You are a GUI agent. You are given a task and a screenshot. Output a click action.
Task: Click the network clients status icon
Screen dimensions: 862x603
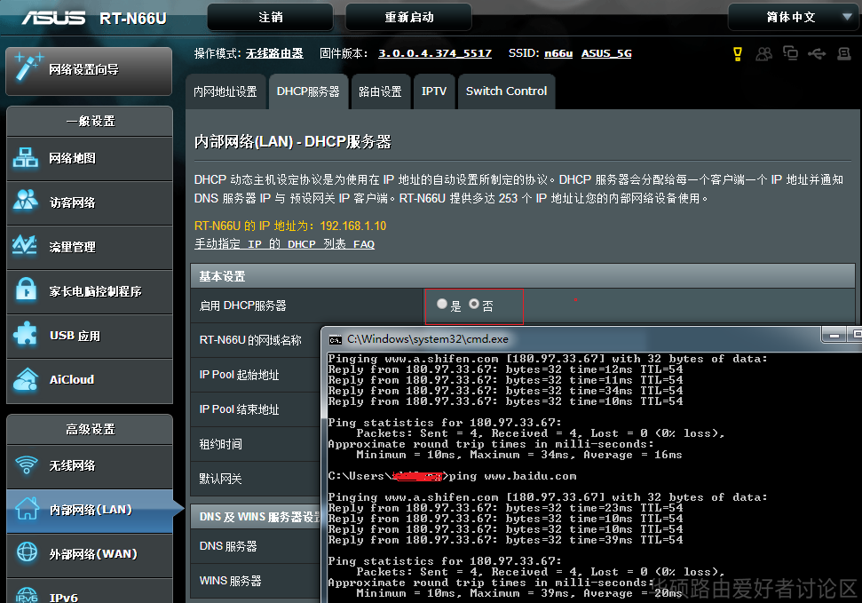tap(790, 53)
